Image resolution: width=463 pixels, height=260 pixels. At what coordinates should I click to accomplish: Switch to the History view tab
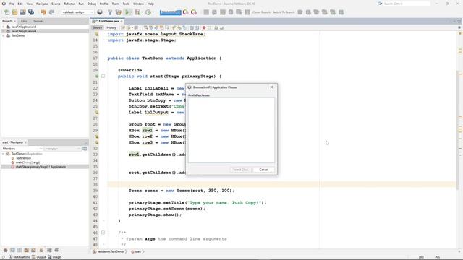pyautogui.click(x=111, y=27)
